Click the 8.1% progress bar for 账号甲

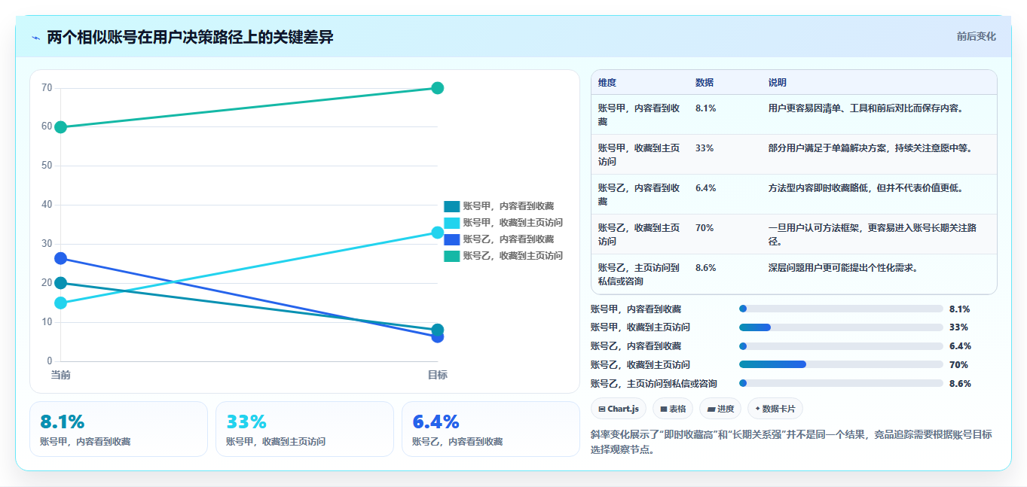(841, 309)
